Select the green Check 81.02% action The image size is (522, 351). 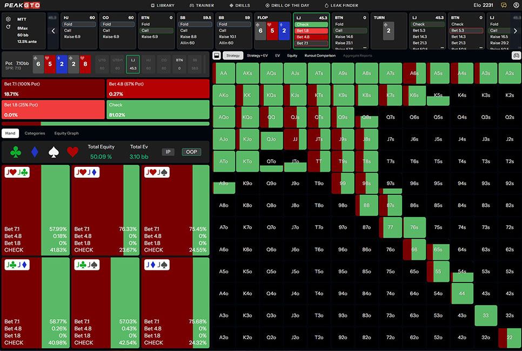[x=158, y=109]
